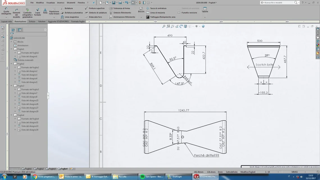Image resolution: width=320 pixels, height=180 pixels.
Task: Collapse the Foglio1 tree node
Action: point(12,49)
